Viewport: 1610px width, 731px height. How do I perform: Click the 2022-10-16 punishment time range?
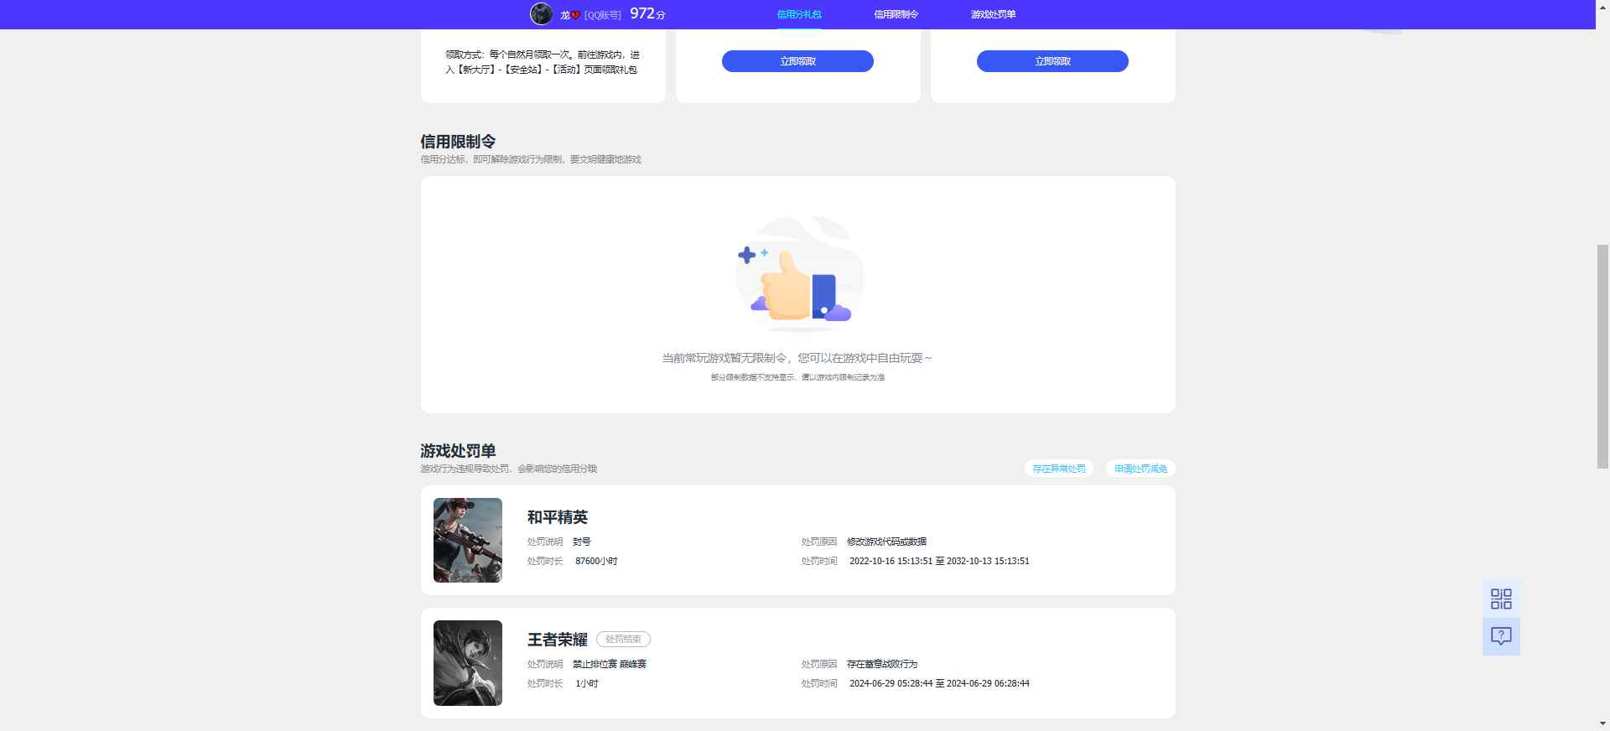[x=939, y=561]
